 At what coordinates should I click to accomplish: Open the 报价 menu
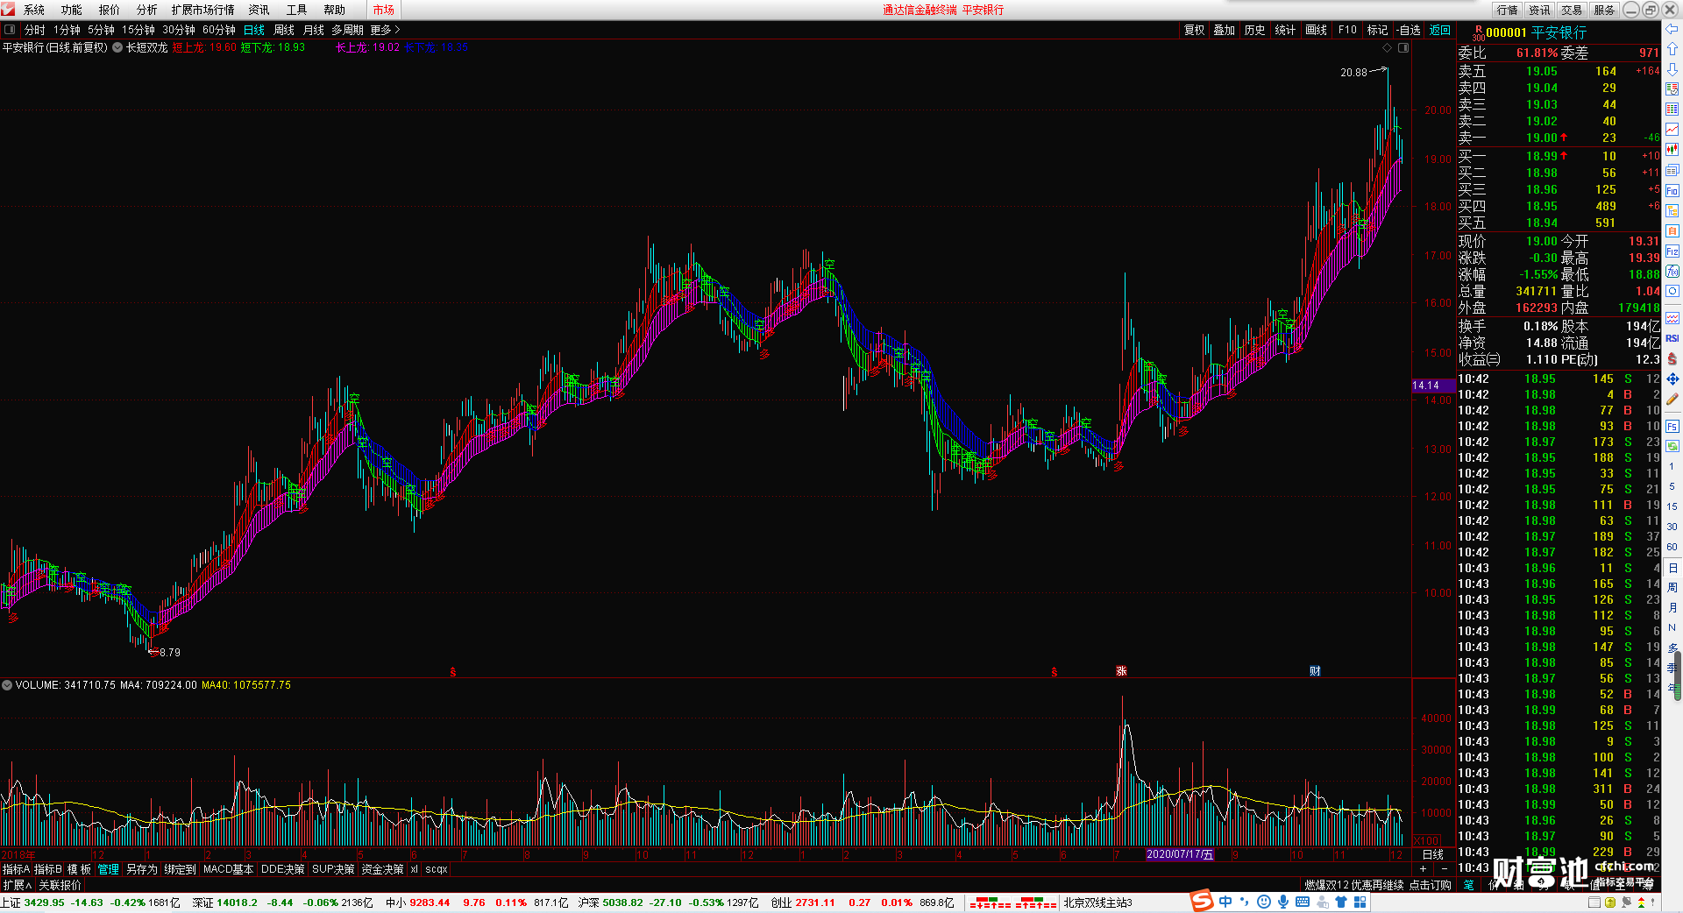110,10
